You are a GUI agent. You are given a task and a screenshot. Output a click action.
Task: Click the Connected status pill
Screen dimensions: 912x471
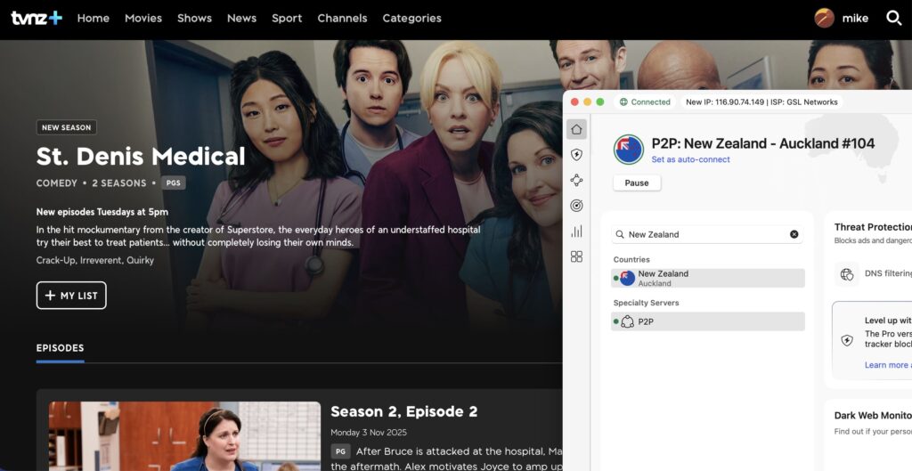tap(645, 102)
